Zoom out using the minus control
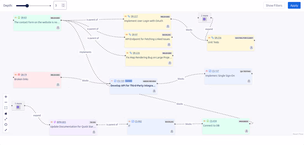This screenshot has width=304, height=145. 6,102
